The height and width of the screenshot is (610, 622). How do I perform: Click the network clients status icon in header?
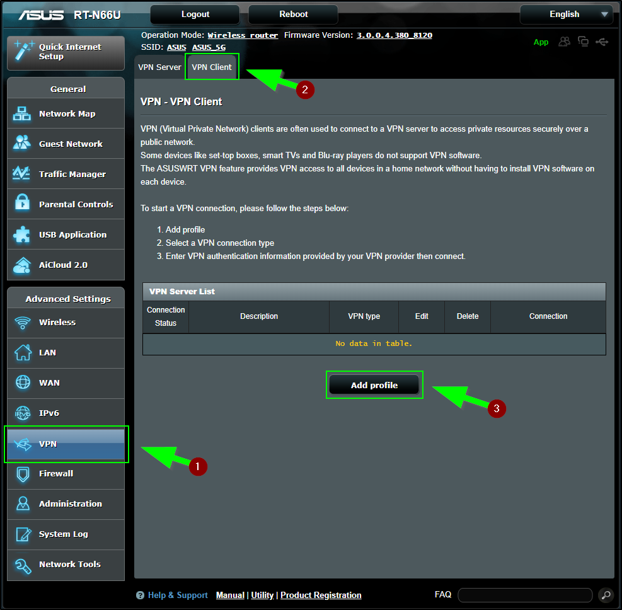tap(583, 41)
